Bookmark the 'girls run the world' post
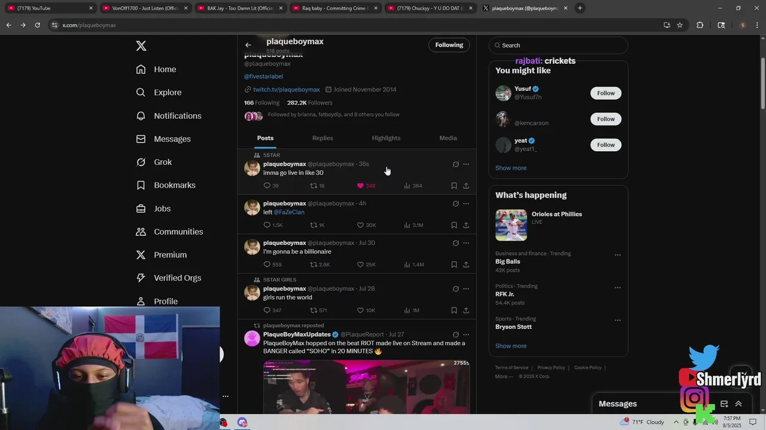This screenshot has width=766, height=430. click(454, 311)
